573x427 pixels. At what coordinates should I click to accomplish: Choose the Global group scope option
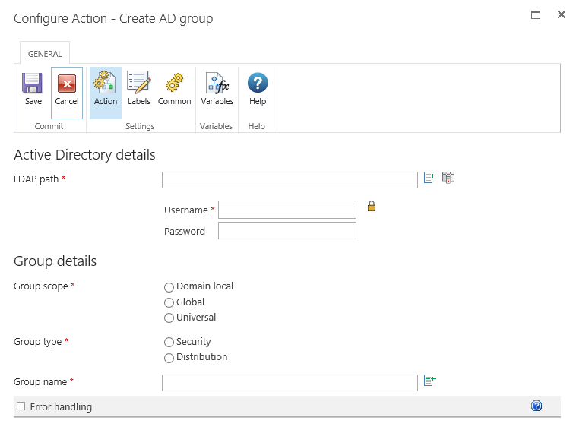pyautogui.click(x=169, y=302)
